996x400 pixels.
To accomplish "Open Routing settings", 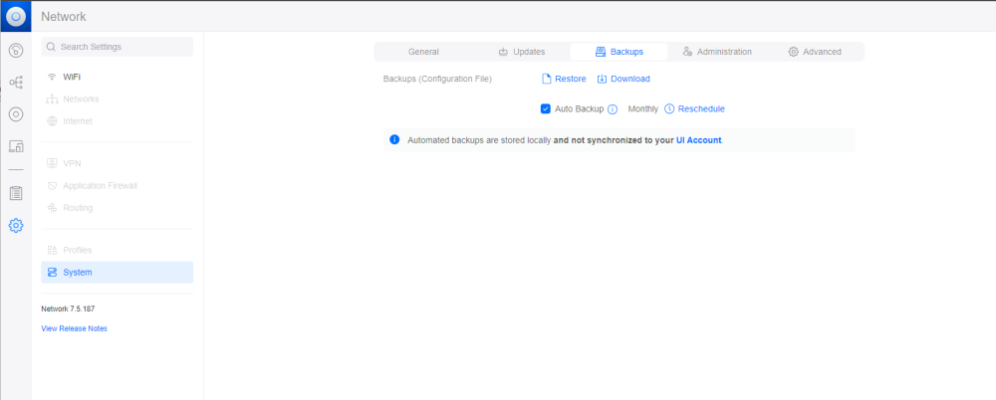I will coord(117,208).
